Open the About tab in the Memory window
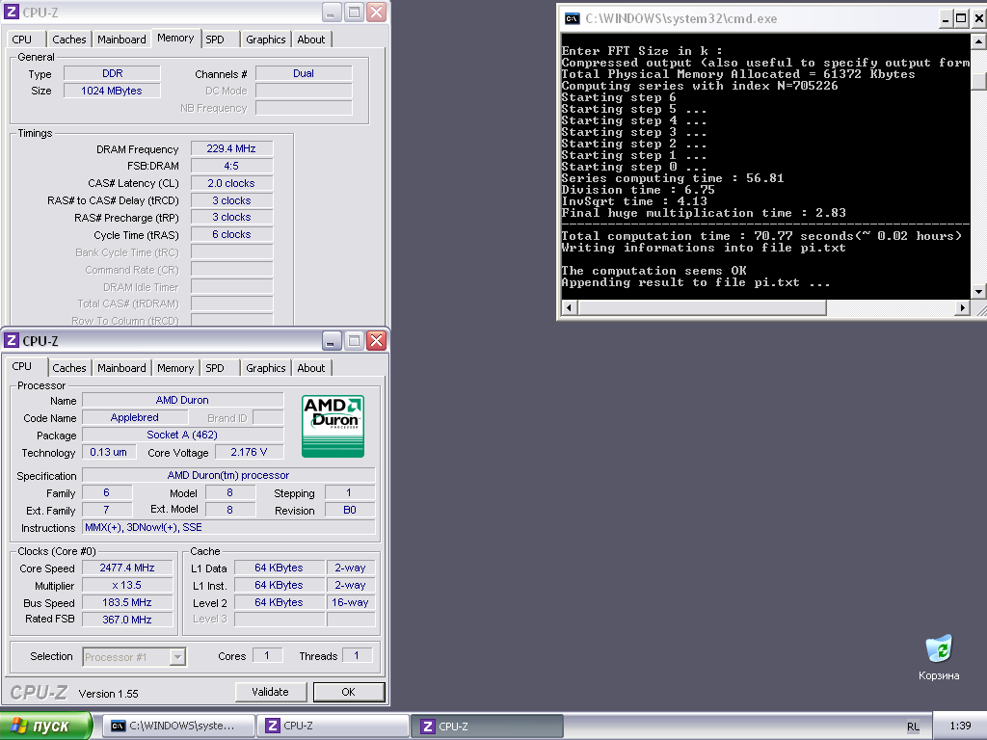This screenshot has width=987, height=740. point(311,39)
